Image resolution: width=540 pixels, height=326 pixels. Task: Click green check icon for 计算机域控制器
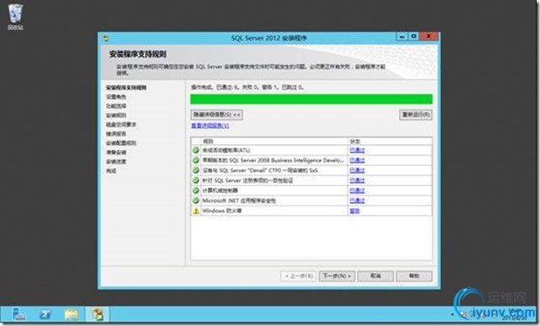coord(195,190)
